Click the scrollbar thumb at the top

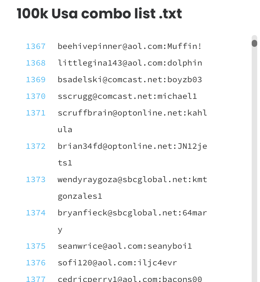click(x=254, y=43)
